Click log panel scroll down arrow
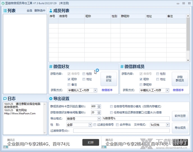The height and width of the screenshot is (152, 193). coord(45,133)
